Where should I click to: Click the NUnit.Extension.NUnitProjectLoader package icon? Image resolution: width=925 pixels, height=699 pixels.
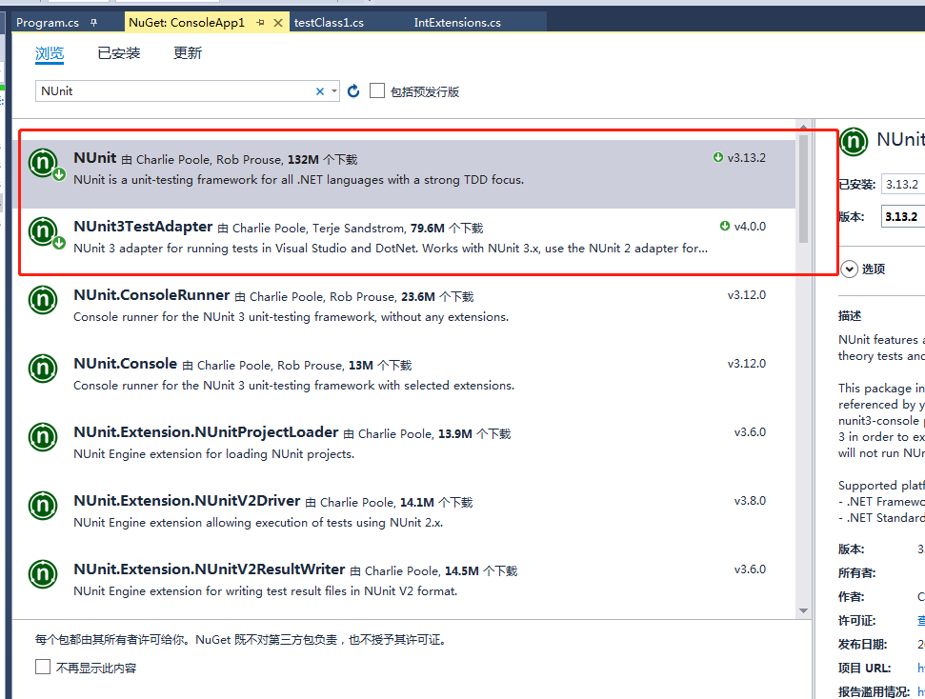(43, 436)
